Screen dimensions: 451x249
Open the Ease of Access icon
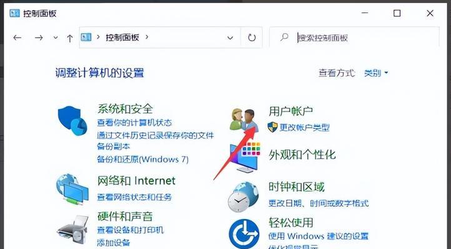244,233
